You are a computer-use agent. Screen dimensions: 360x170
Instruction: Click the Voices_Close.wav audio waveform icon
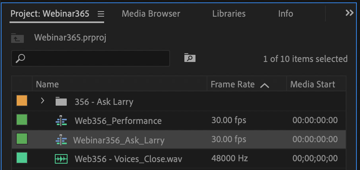[x=61, y=159]
